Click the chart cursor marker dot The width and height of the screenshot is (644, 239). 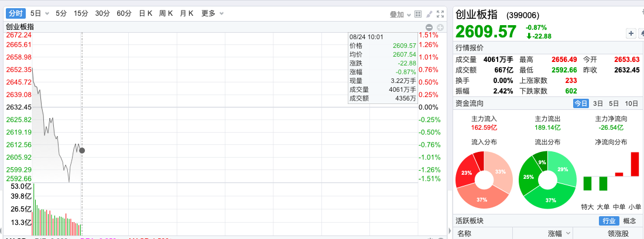coord(82,151)
